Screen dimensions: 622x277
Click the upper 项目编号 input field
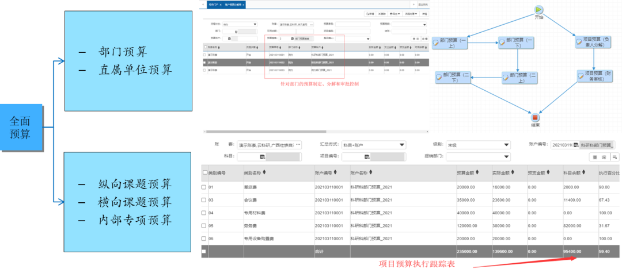pyautogui.click(x=352, y=31)
